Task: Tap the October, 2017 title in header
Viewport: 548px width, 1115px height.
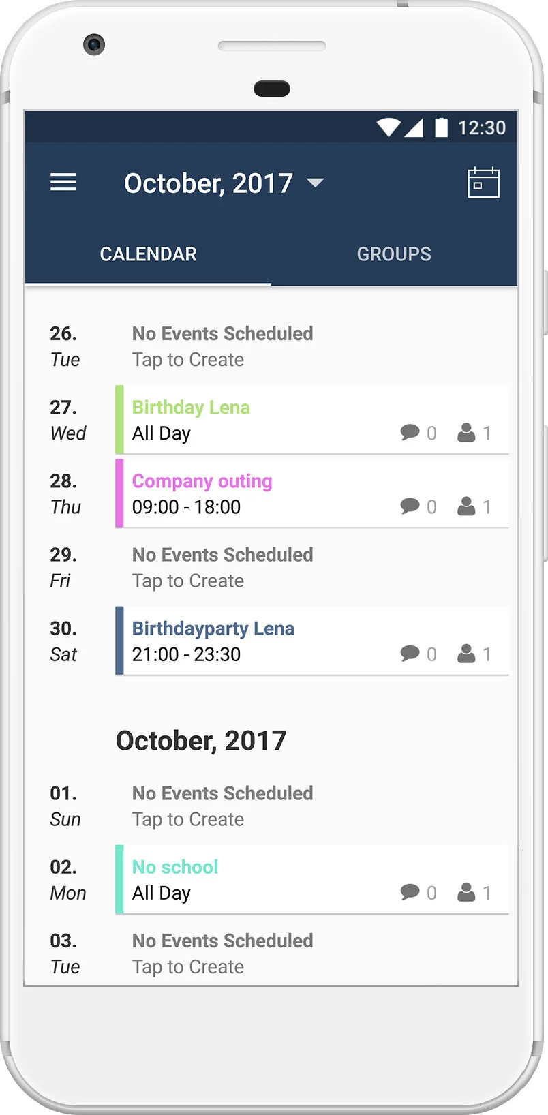Action: point(209,183)
